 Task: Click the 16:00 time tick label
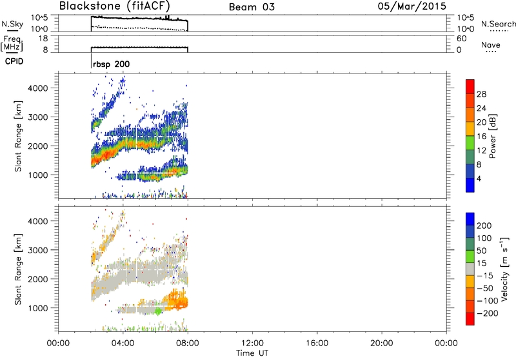pyautogui.click(x=317, y=343)
